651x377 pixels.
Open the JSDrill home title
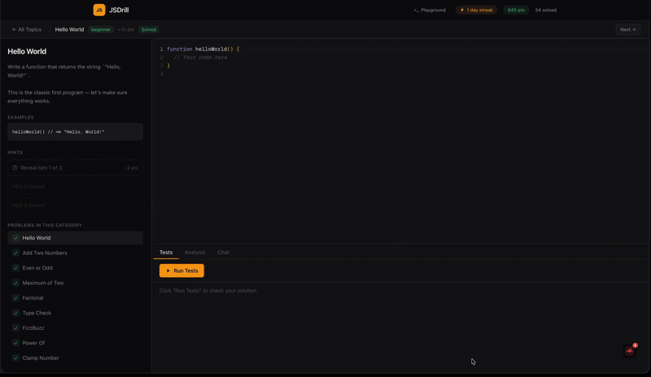(x=119, y=10)
